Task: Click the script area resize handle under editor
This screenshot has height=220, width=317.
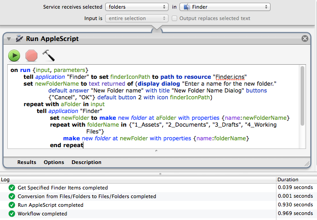Action: click(156, 151)
